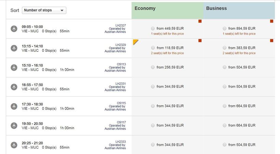Open the Sort dropdown Number of stops
The height and width of the screenshot is (154, 280).
click(44, 10)
